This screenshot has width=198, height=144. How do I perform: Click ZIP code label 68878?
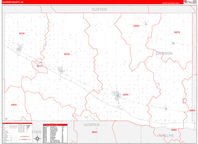point(177,32)
